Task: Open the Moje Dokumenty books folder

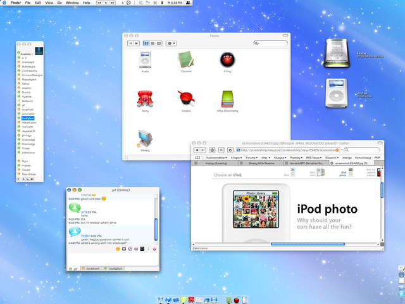Action: coord(227,99)
